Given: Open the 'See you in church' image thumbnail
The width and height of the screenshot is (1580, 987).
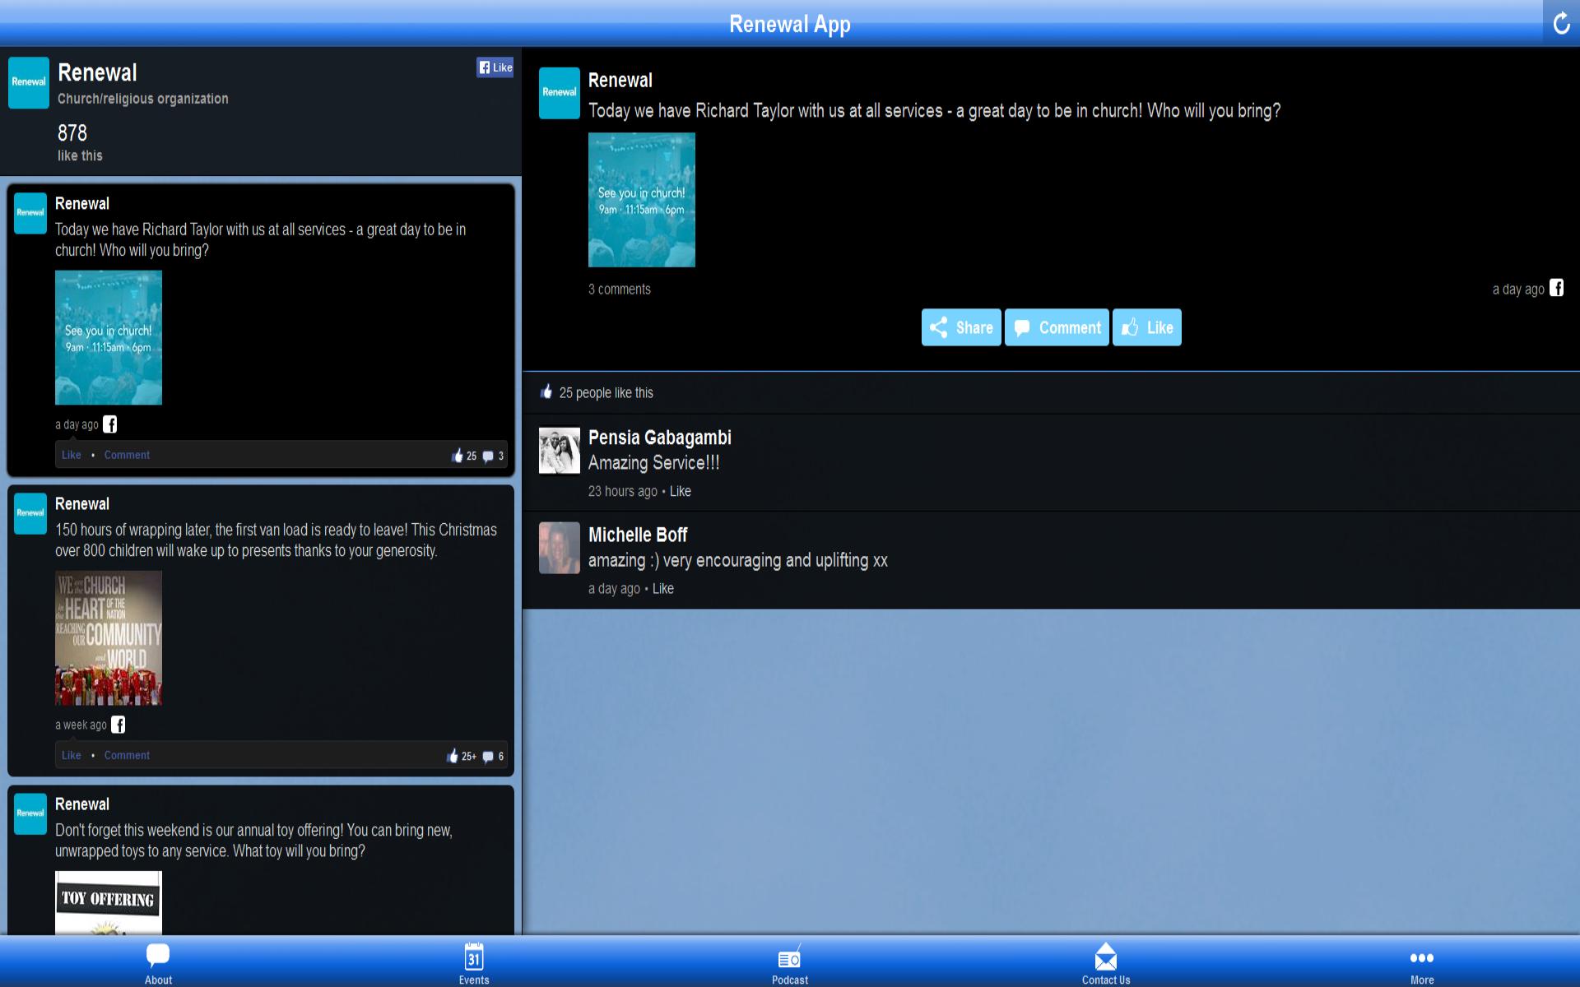Looking at the screenshot, I should pyautogui.click(x=641, y=200).
